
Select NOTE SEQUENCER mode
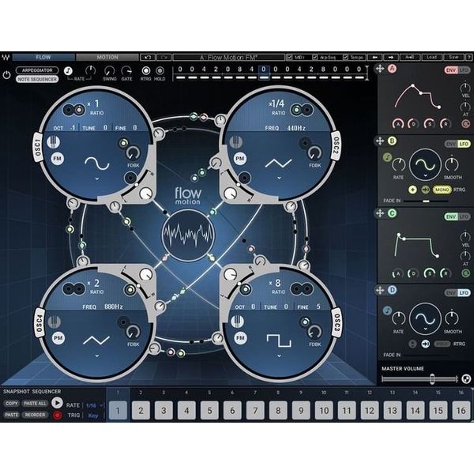pos(37,79)
